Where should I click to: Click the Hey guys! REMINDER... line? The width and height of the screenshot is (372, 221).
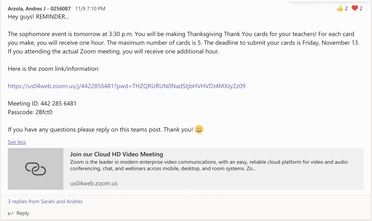coord(38,17)
